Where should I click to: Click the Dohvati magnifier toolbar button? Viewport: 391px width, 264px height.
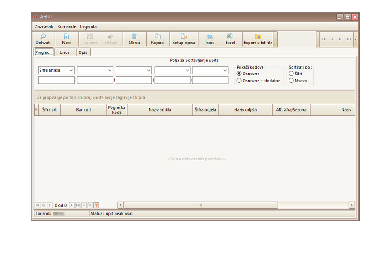(43, 39)
